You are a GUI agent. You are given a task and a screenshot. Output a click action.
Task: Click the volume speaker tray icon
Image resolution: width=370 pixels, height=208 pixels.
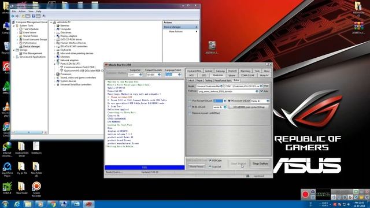pyautogui.click(x=348, y=204)
